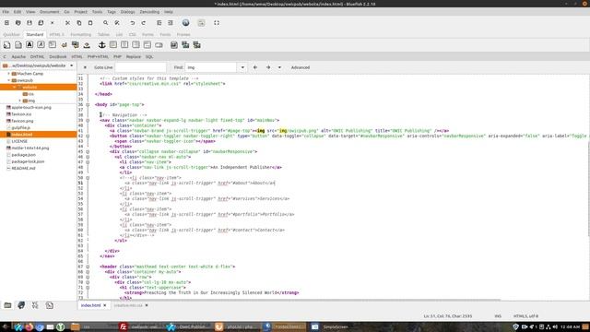
Task: Expand the img folder
Action: pos(20,101)
